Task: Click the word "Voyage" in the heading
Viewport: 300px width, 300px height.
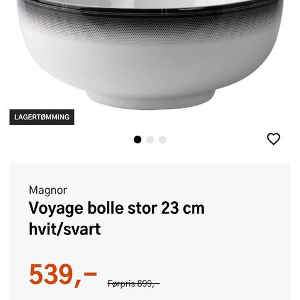Action: pos(56,209)
